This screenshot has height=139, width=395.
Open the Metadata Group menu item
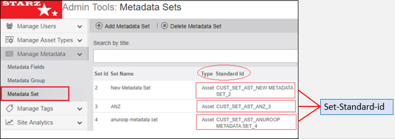point(26,81)
